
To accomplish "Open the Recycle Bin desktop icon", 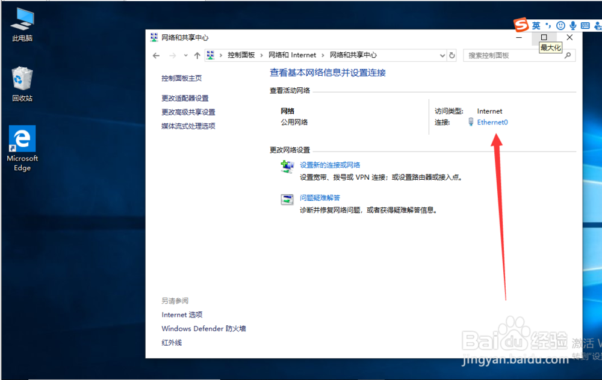I will 22,84.
